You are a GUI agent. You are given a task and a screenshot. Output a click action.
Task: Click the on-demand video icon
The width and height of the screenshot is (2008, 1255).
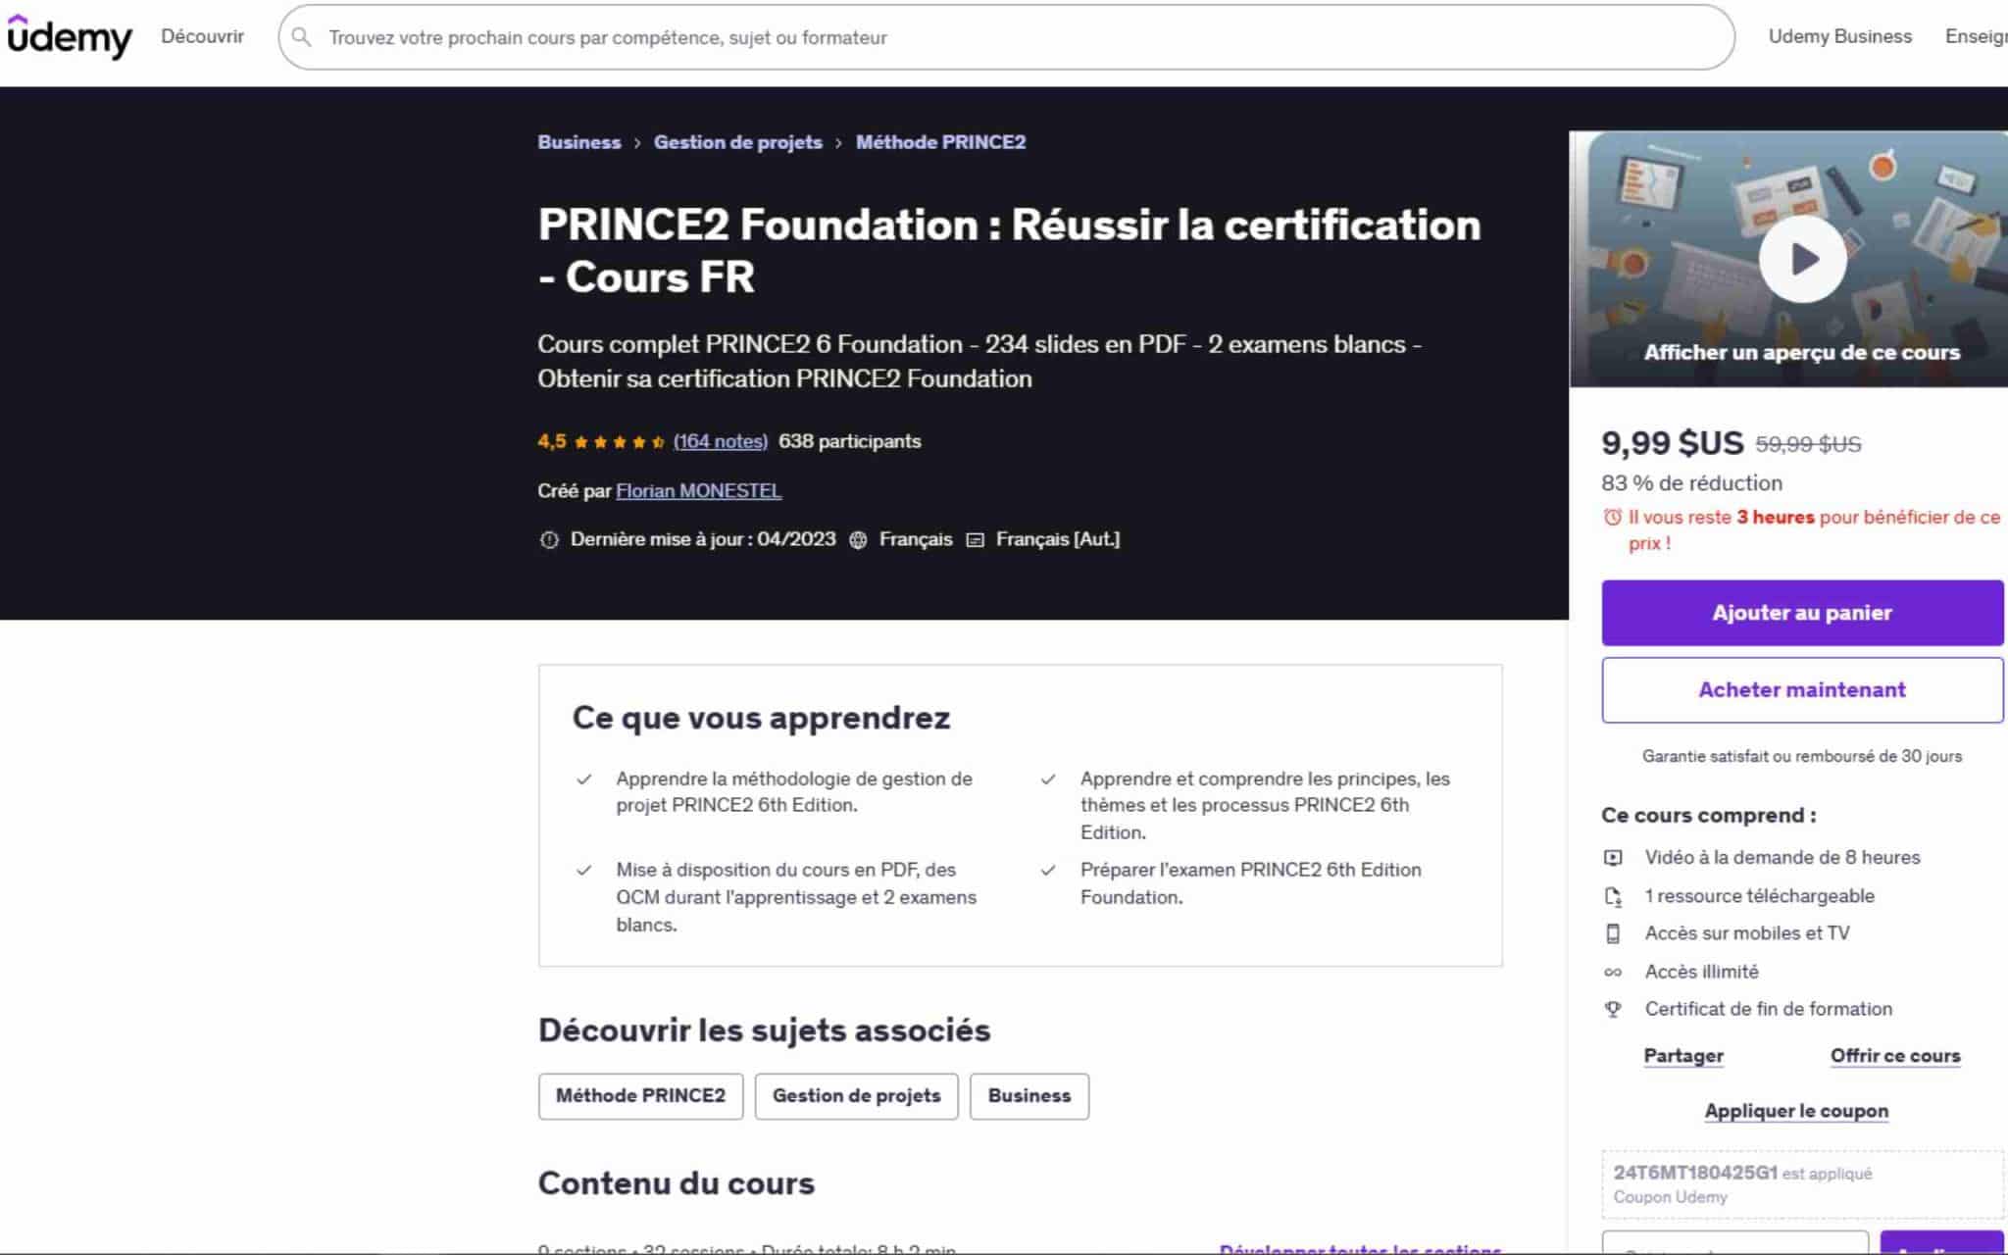click(x=1615, y=857)
